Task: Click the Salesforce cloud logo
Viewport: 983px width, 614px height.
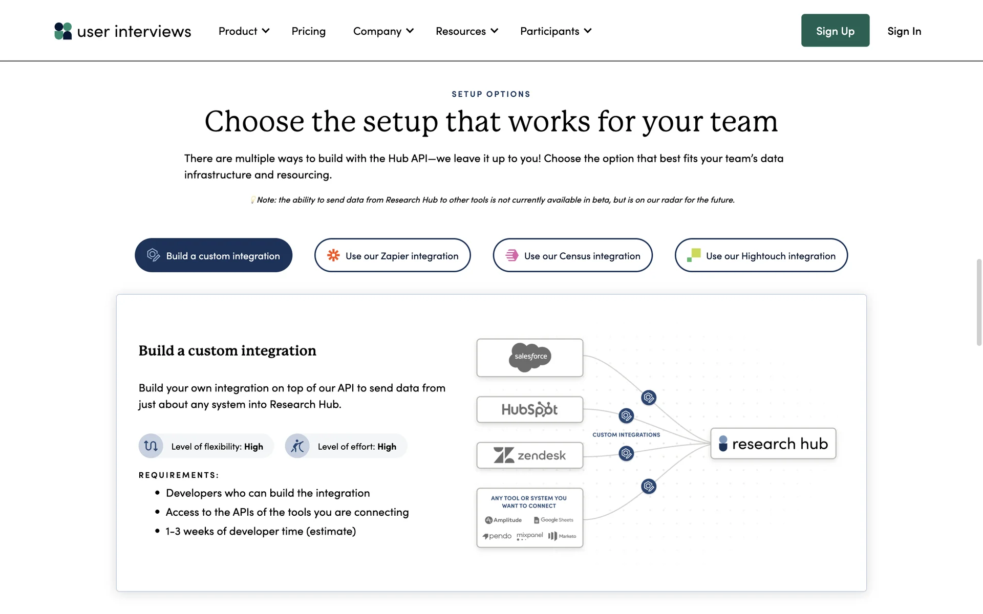Action: tap(530, 357)
